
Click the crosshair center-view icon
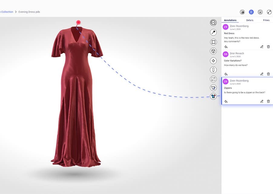coord(213,61)
